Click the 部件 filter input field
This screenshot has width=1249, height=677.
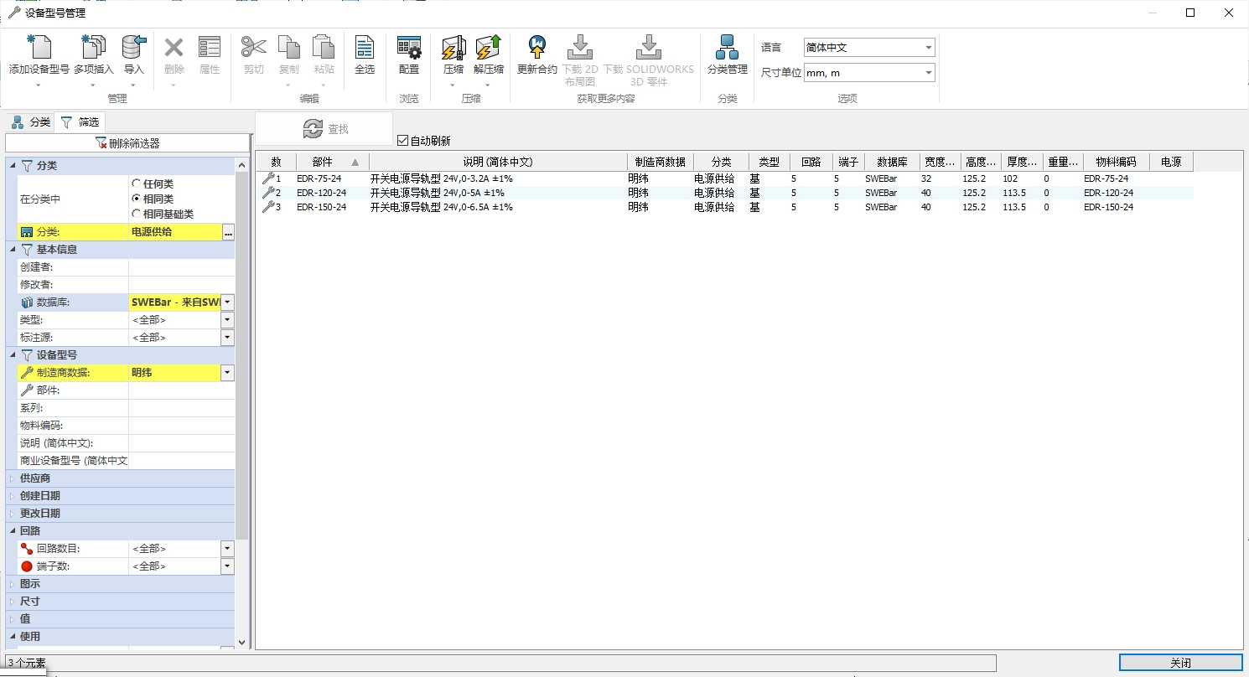[x=180, y=390]
